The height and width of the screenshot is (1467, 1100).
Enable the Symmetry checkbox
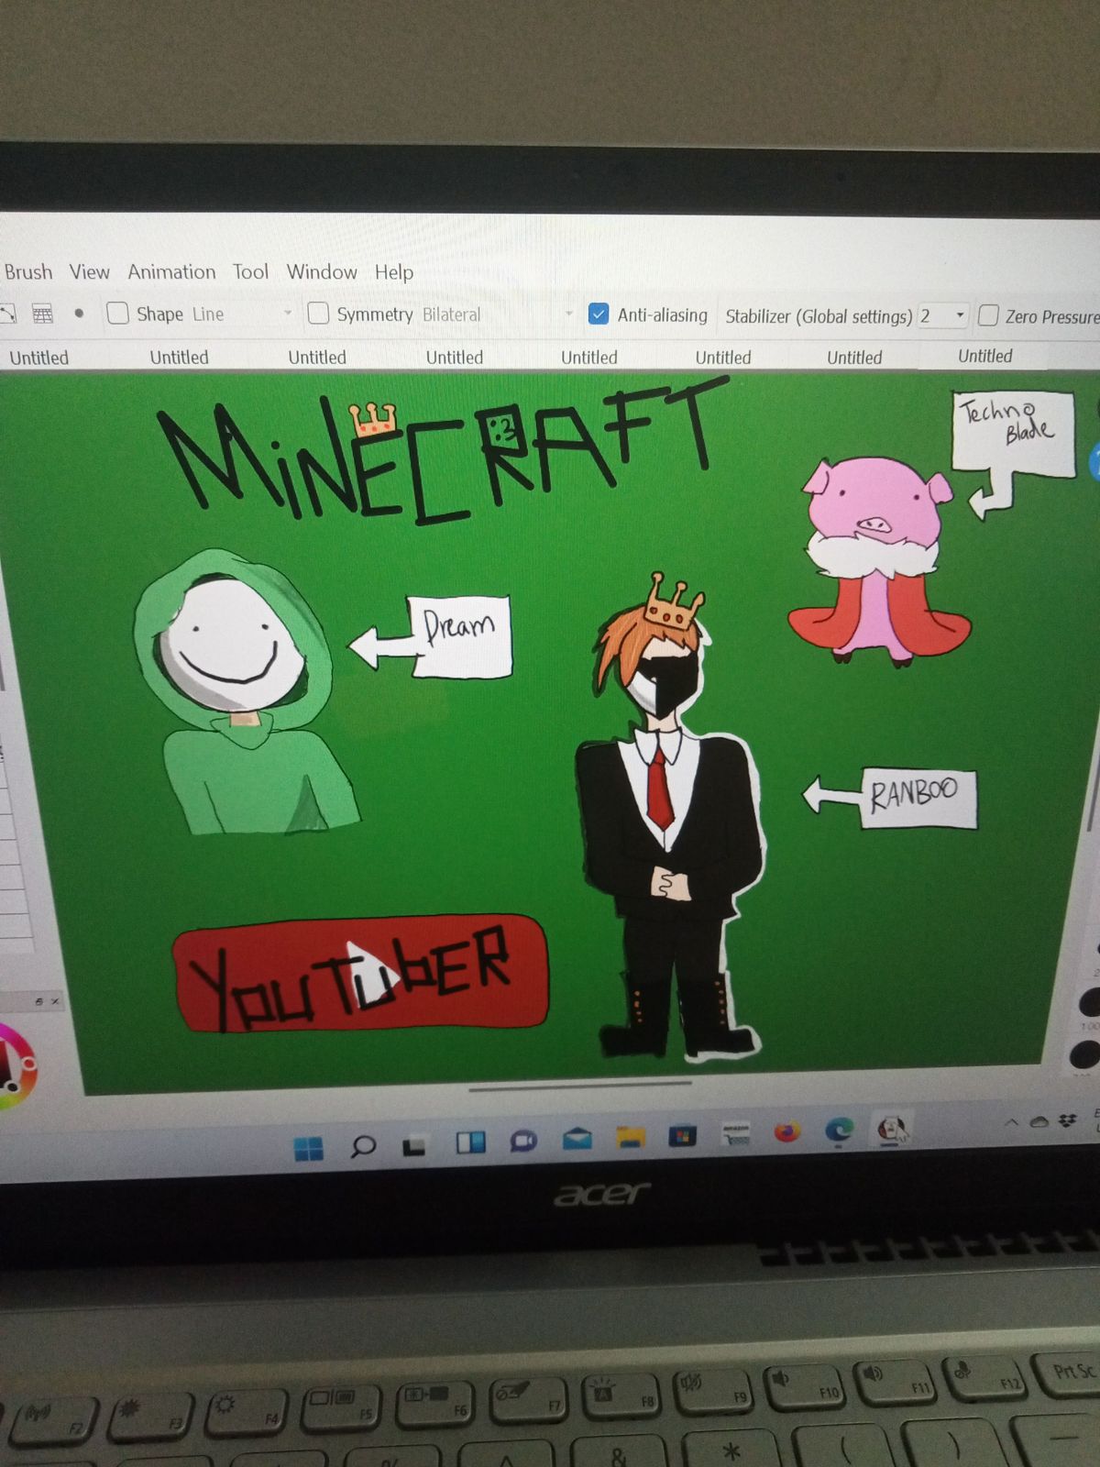(318, 314)
